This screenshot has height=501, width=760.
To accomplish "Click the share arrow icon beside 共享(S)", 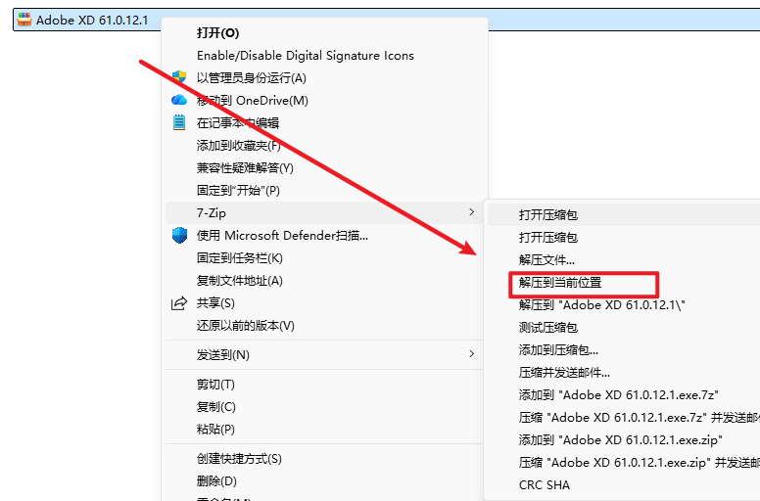I will click(x=179, y=303).
